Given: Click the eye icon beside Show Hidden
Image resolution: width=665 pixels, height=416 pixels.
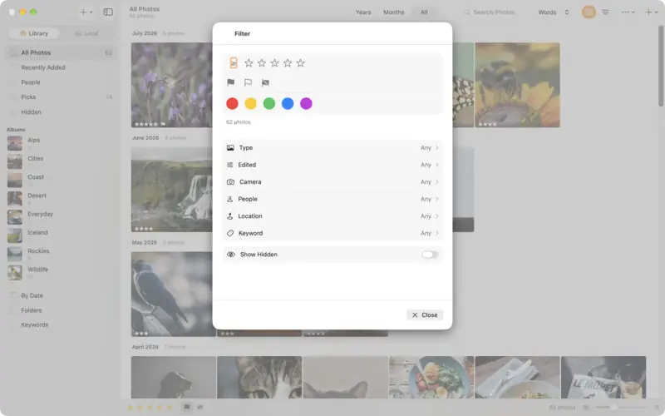Looking at the screenshot, I should 231,255.
